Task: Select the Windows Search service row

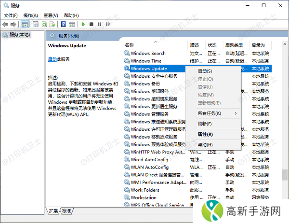Action: tap(197, 53)
